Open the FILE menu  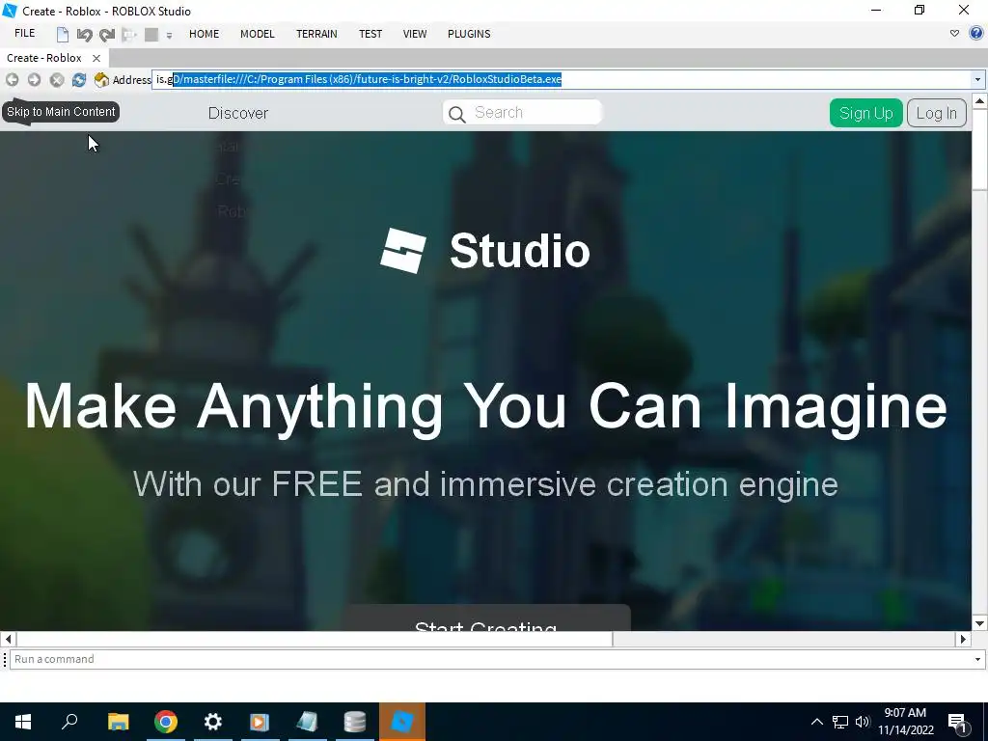click(x=24, y=34)
